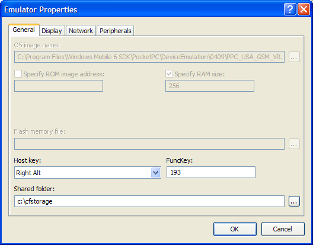Click the FuncKey input field

pos(211,172)
